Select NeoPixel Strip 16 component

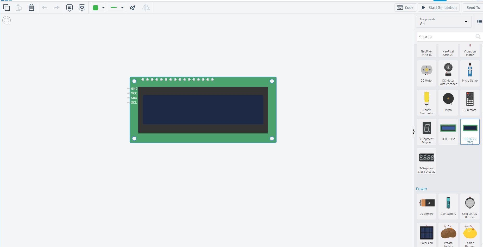click(x=426, y=51)
